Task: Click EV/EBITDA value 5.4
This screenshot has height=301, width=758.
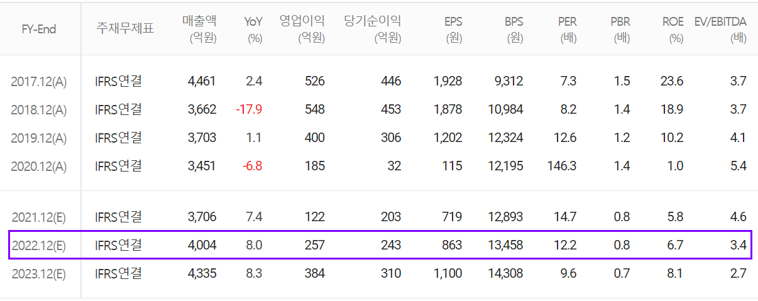Action: click(739, 166)
